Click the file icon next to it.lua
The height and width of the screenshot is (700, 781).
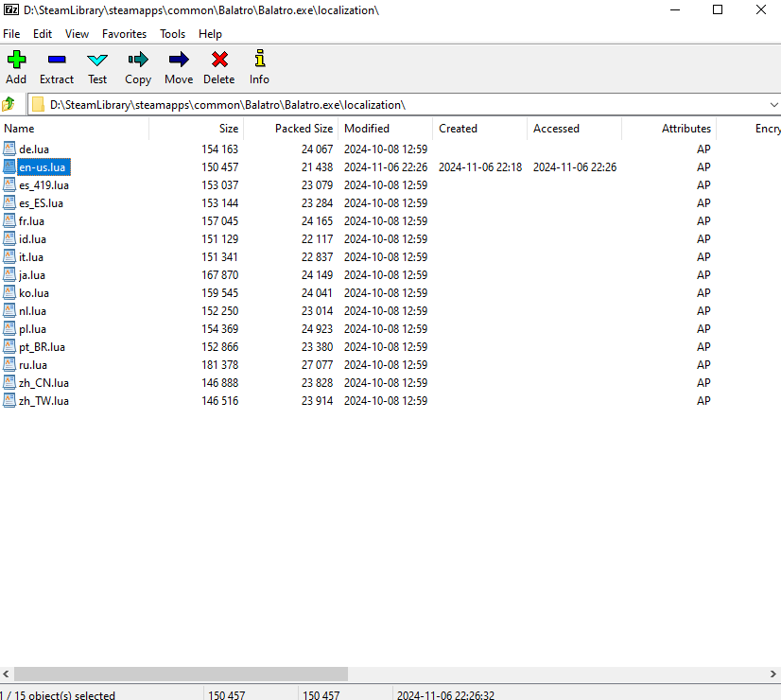[x=9, y=256]
